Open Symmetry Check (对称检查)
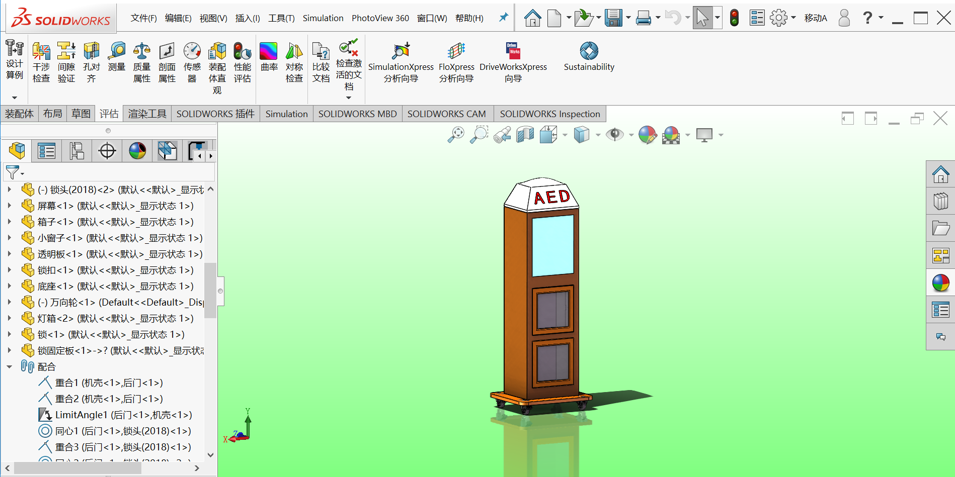The width and height of the screenshot is (955, 477). [294, 62]
